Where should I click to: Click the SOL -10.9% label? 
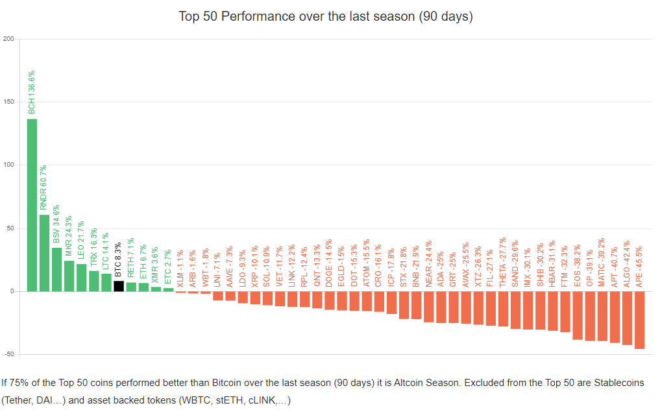point(267,265)
